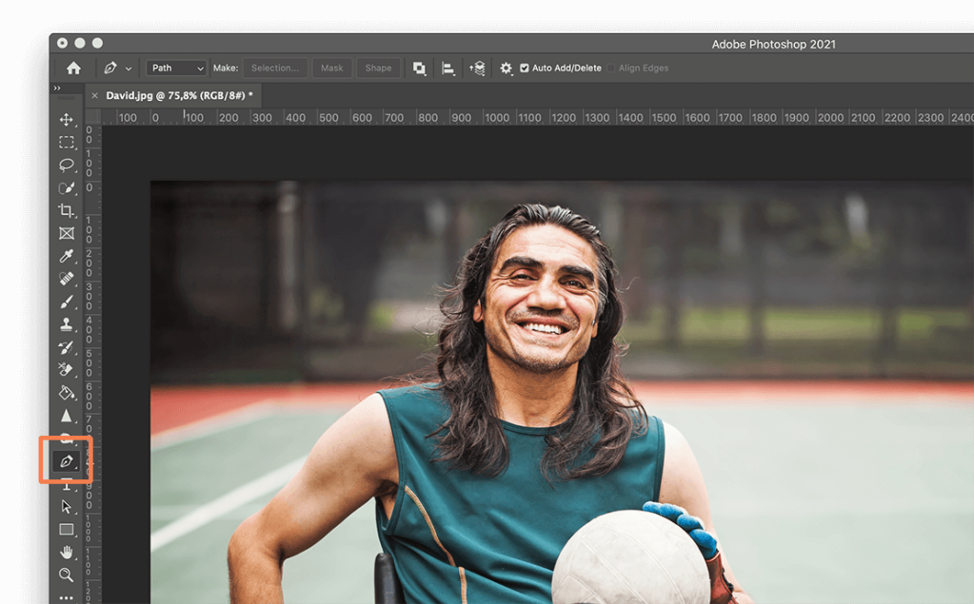Click the vertical ruler beside the canvas
The width and height of the screenshot is (974, 604).
coord(92,364)
